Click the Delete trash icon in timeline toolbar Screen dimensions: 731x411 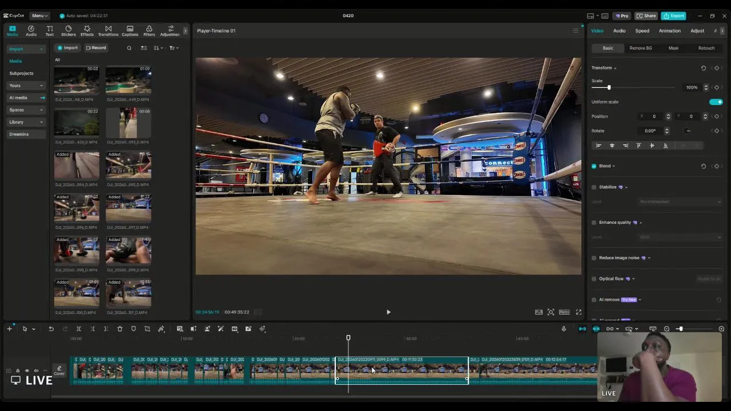120,329
